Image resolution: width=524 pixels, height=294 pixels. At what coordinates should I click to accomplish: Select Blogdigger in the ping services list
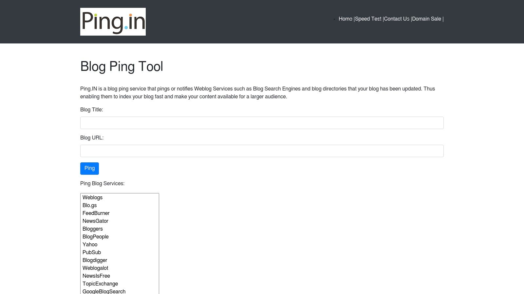[95, 260]
